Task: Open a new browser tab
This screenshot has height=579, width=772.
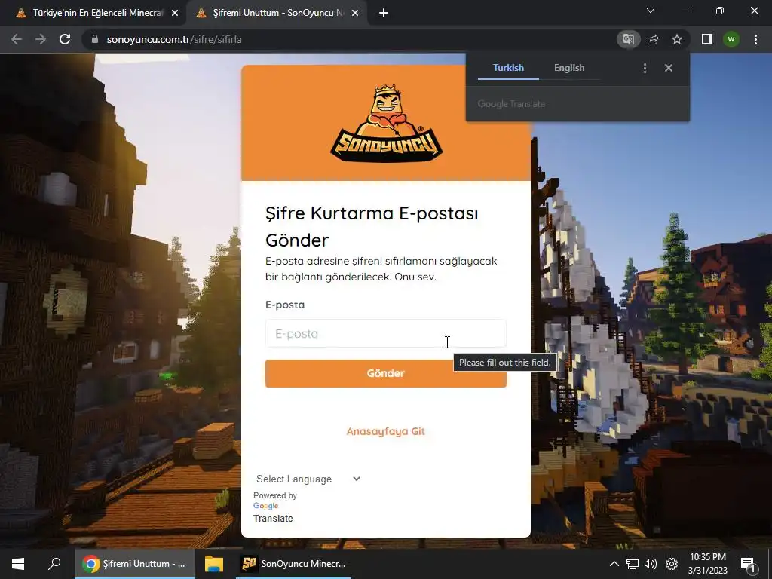Action: (384, 13)
